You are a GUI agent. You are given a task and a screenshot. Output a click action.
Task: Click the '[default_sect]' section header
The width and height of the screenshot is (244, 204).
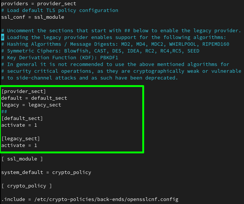pos(22,118)
